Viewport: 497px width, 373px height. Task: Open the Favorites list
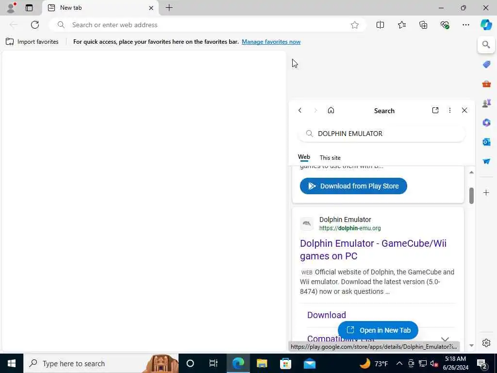point(401,25)
